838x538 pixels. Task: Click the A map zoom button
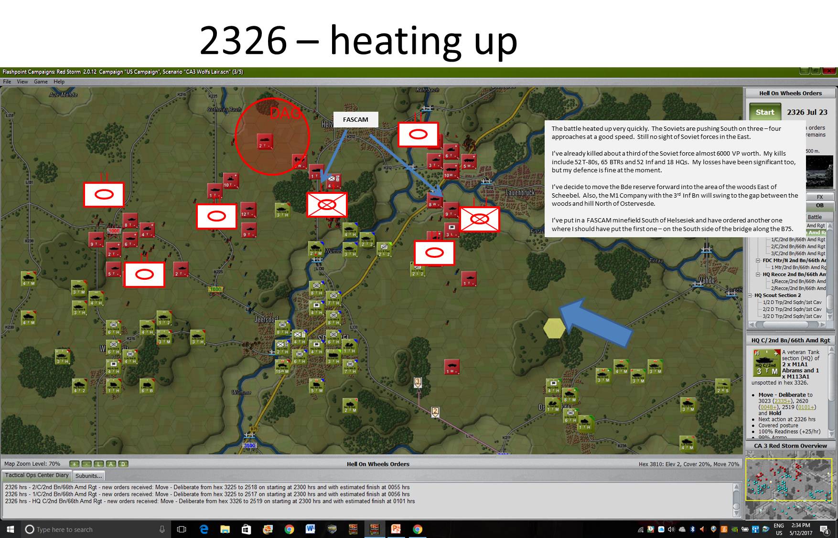coord(111,464)
